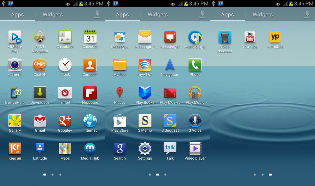
Task: Open the Video player app
Action: (195, 149)
